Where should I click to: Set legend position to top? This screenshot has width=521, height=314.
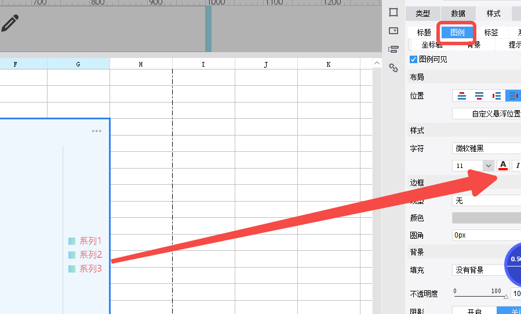461,96
